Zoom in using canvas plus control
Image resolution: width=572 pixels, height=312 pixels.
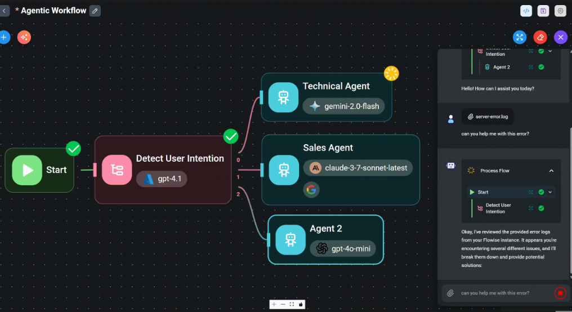tap(274, 304)
